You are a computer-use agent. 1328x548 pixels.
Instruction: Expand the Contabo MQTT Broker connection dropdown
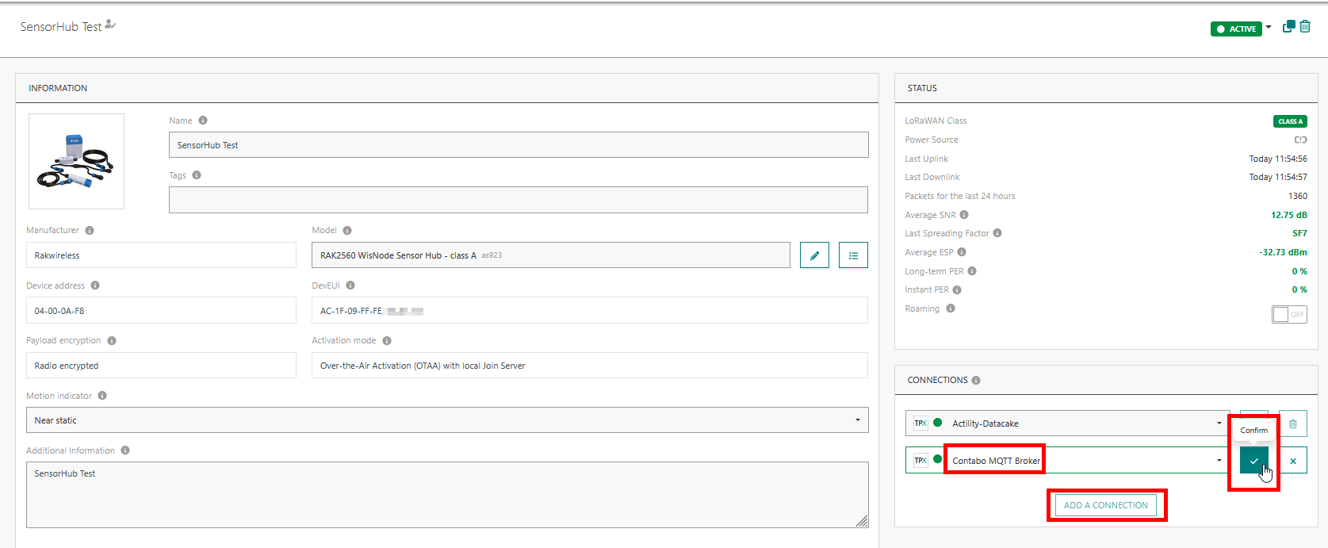point(1219,461)
